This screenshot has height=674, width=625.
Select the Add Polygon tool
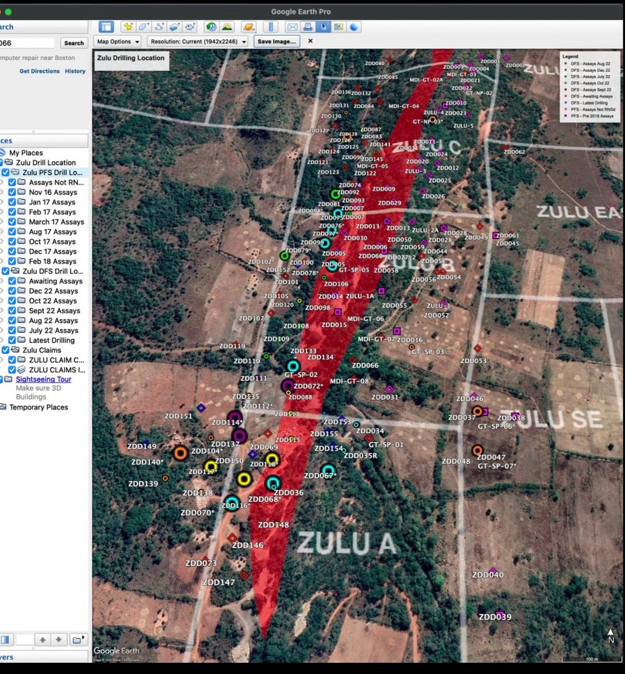pyautogui.click(x=144, y=26)
